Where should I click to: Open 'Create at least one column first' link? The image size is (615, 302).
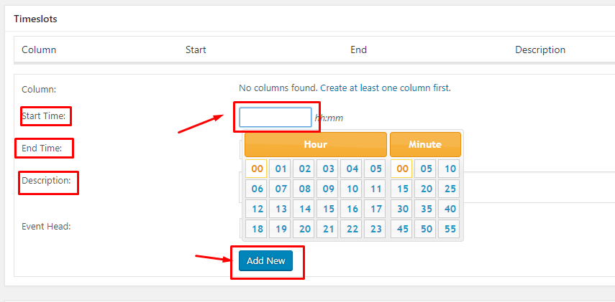pos(385,88)
